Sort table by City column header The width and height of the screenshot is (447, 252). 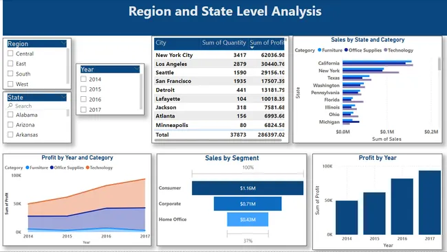click(x=161, y=43)
